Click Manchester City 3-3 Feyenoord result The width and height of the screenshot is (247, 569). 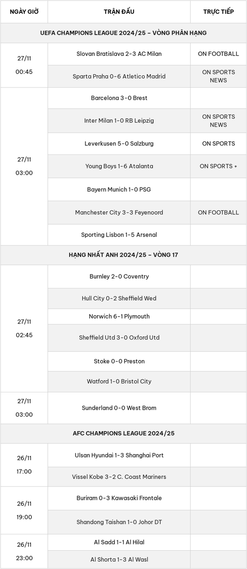click(119, 212)
